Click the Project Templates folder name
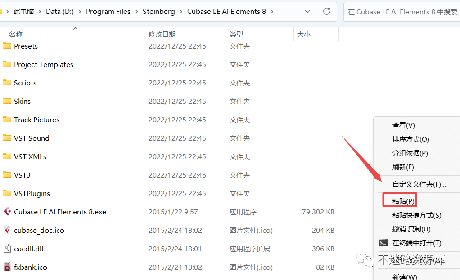 click(x=44, y=64)
